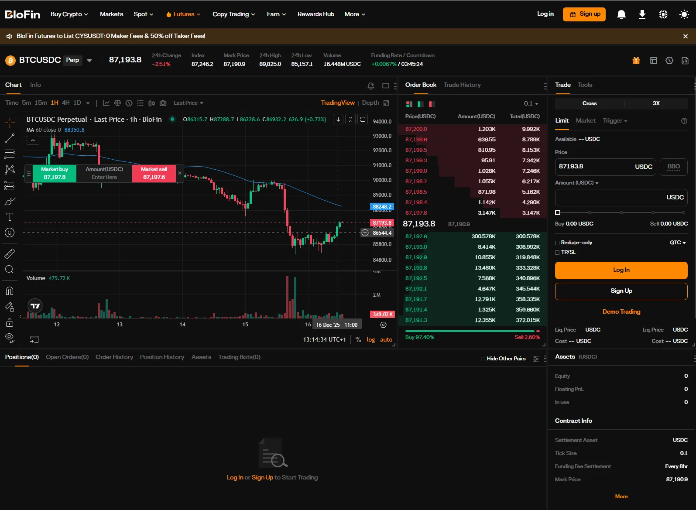Enable the TP/SL checkbox

tap(557, 253)
